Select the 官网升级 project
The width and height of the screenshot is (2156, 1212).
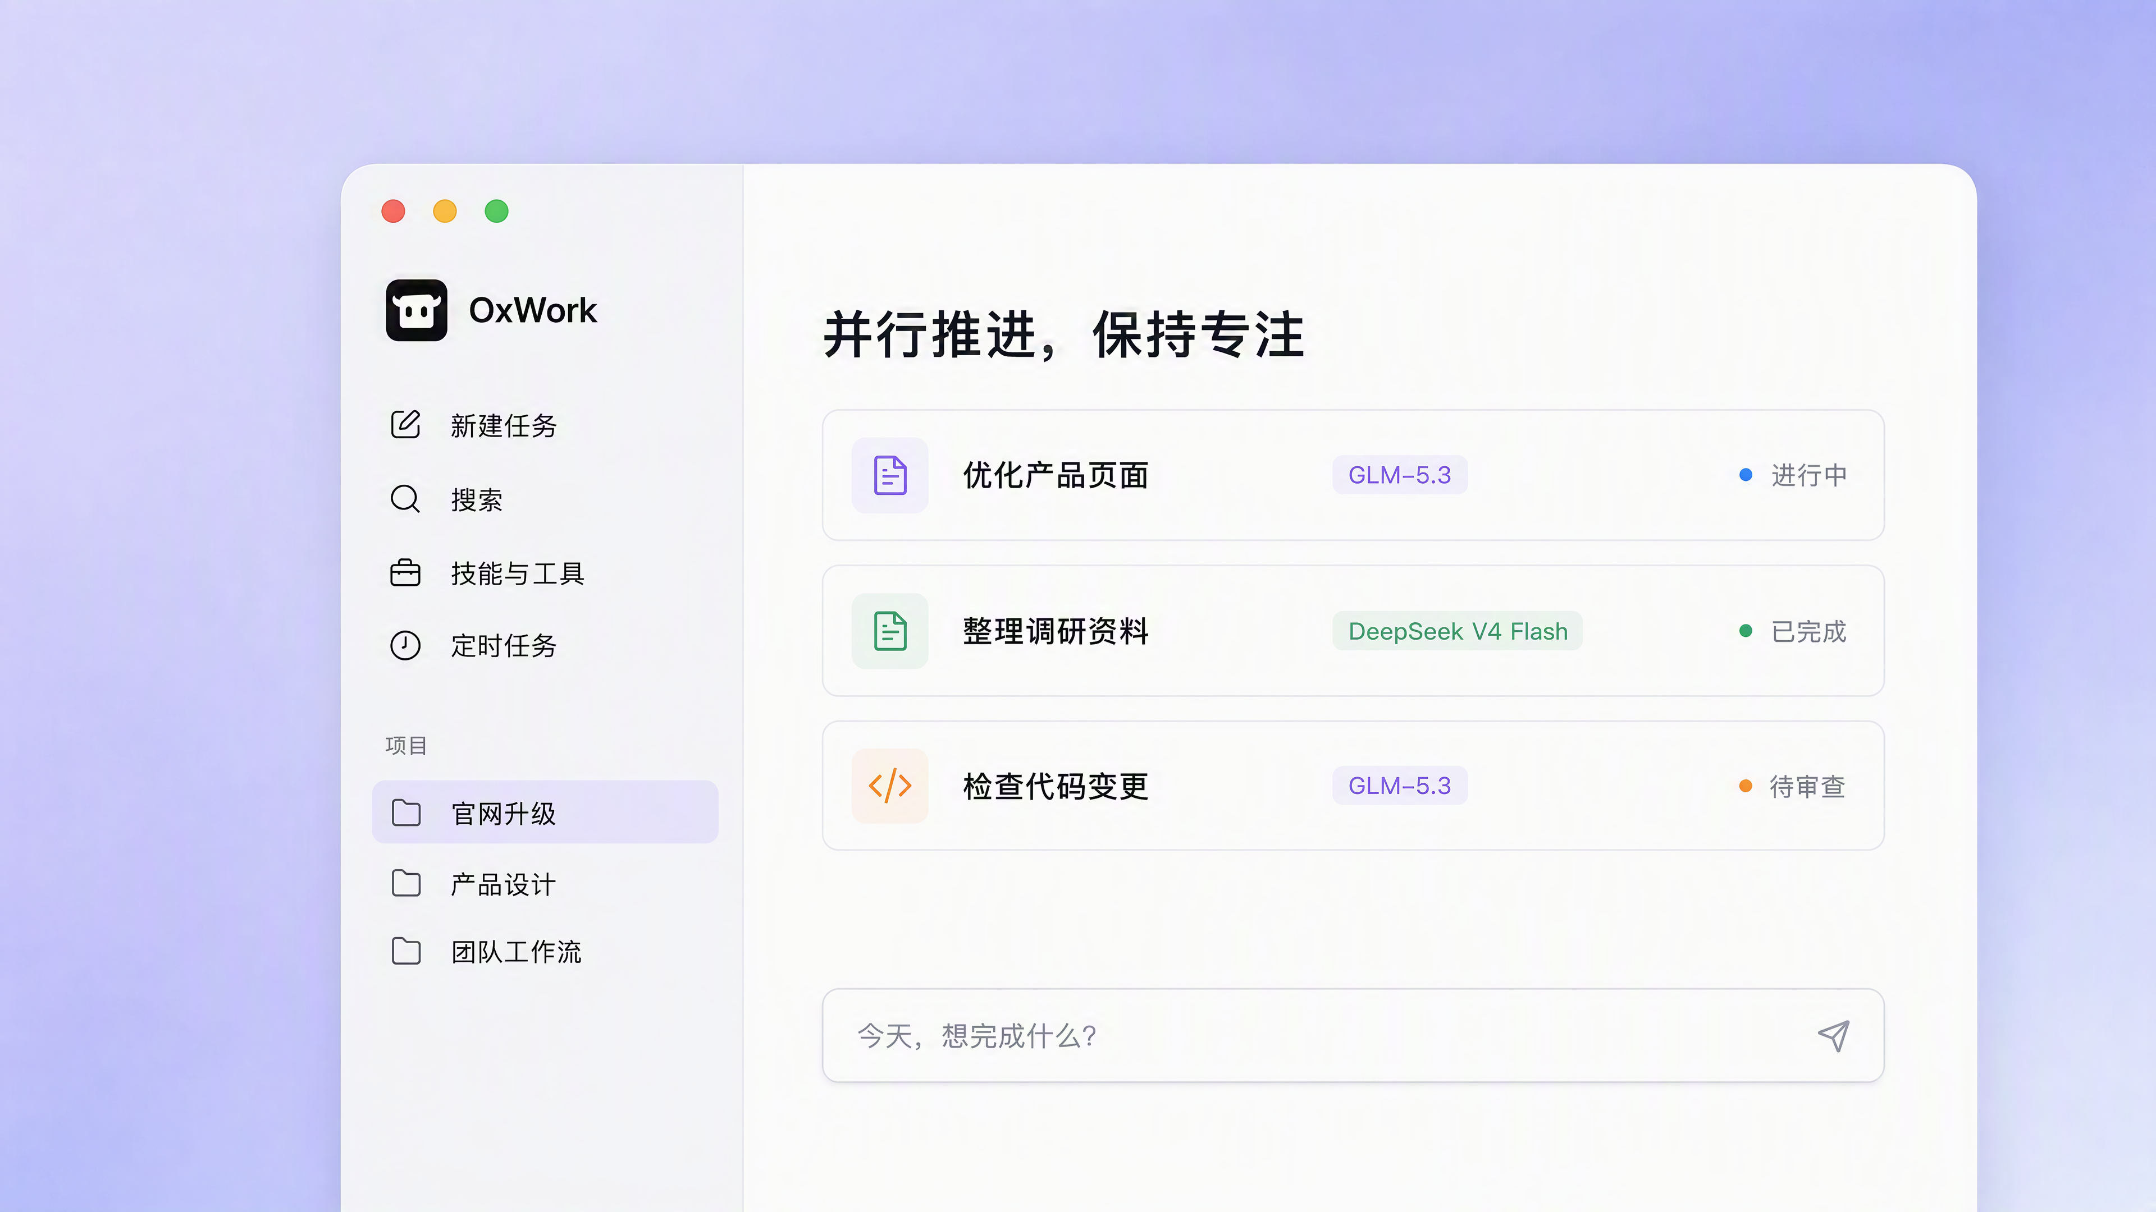(x=545, y=812)
